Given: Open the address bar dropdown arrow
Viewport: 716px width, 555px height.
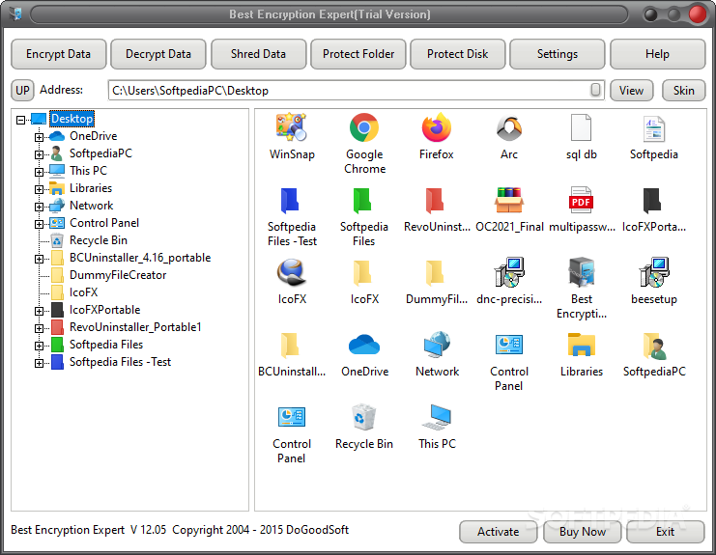Looking at the screenshot, I should (595, 90).
